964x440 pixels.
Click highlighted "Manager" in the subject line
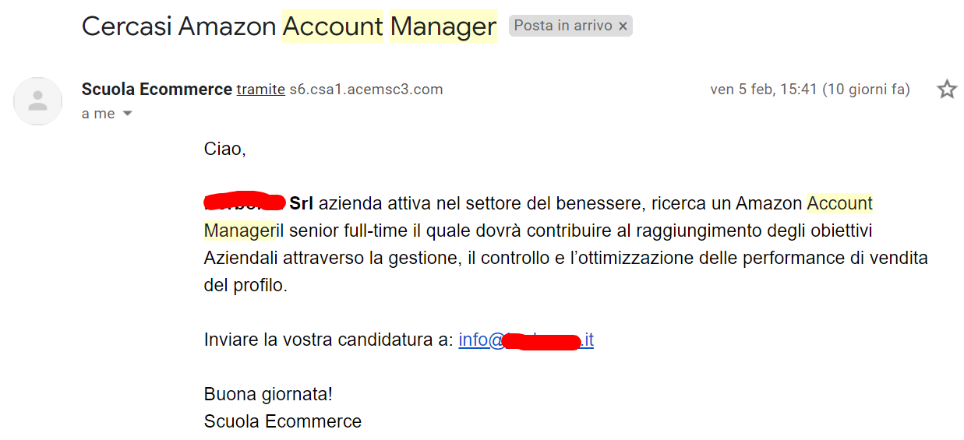(x=443, y=26)
